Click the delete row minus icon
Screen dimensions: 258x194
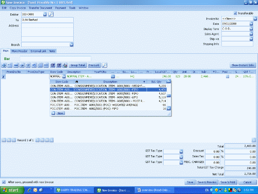pos(16,65)
